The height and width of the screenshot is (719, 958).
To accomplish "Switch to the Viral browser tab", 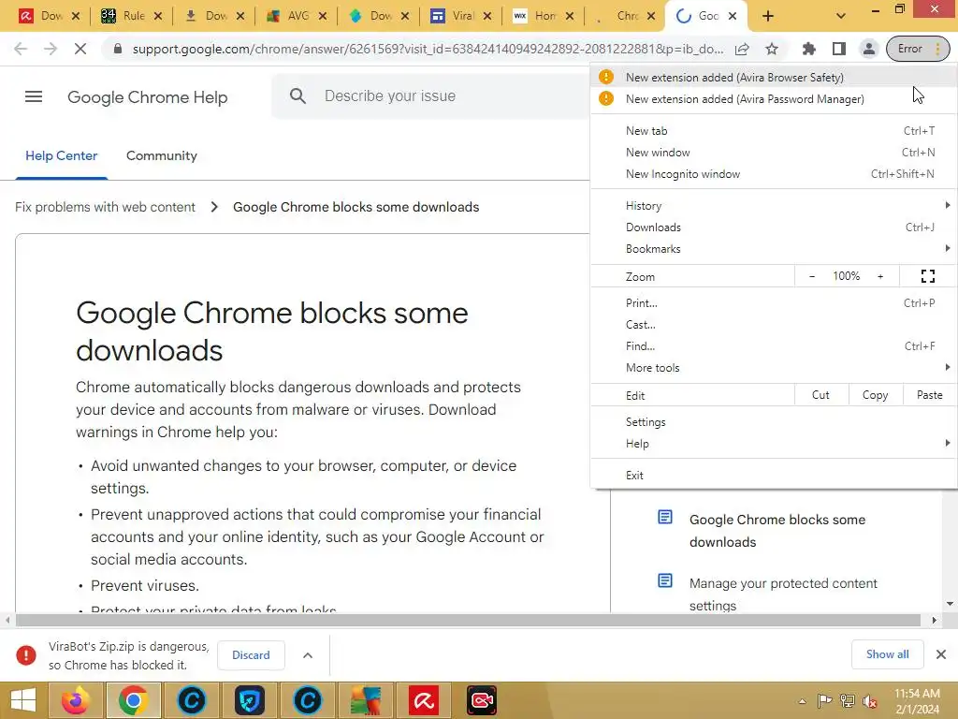I will pyautogui.click(x=459, y=16).
